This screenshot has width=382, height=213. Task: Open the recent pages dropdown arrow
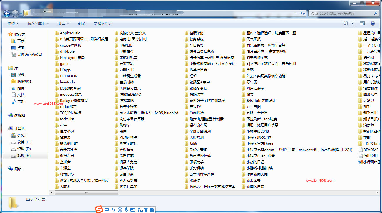tap(21, 14)
